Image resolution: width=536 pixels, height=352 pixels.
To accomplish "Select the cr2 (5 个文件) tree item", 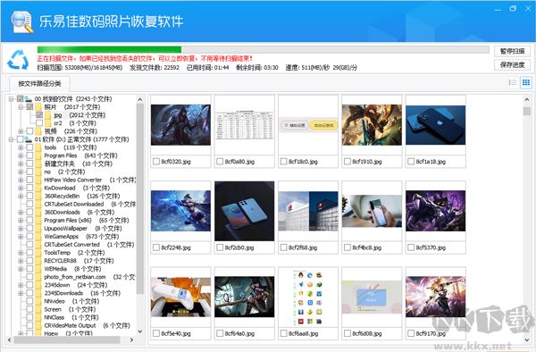I will click(x=75, y=123).
